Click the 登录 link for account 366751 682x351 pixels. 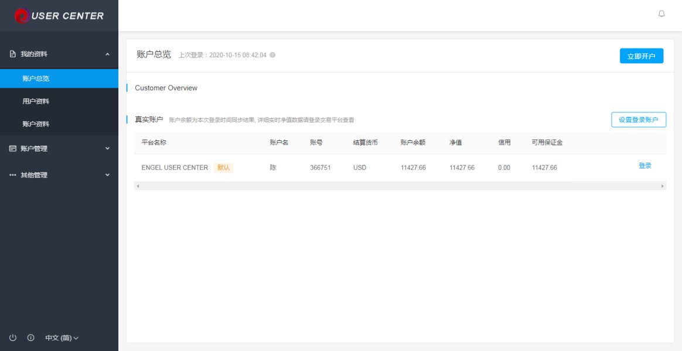645,166
